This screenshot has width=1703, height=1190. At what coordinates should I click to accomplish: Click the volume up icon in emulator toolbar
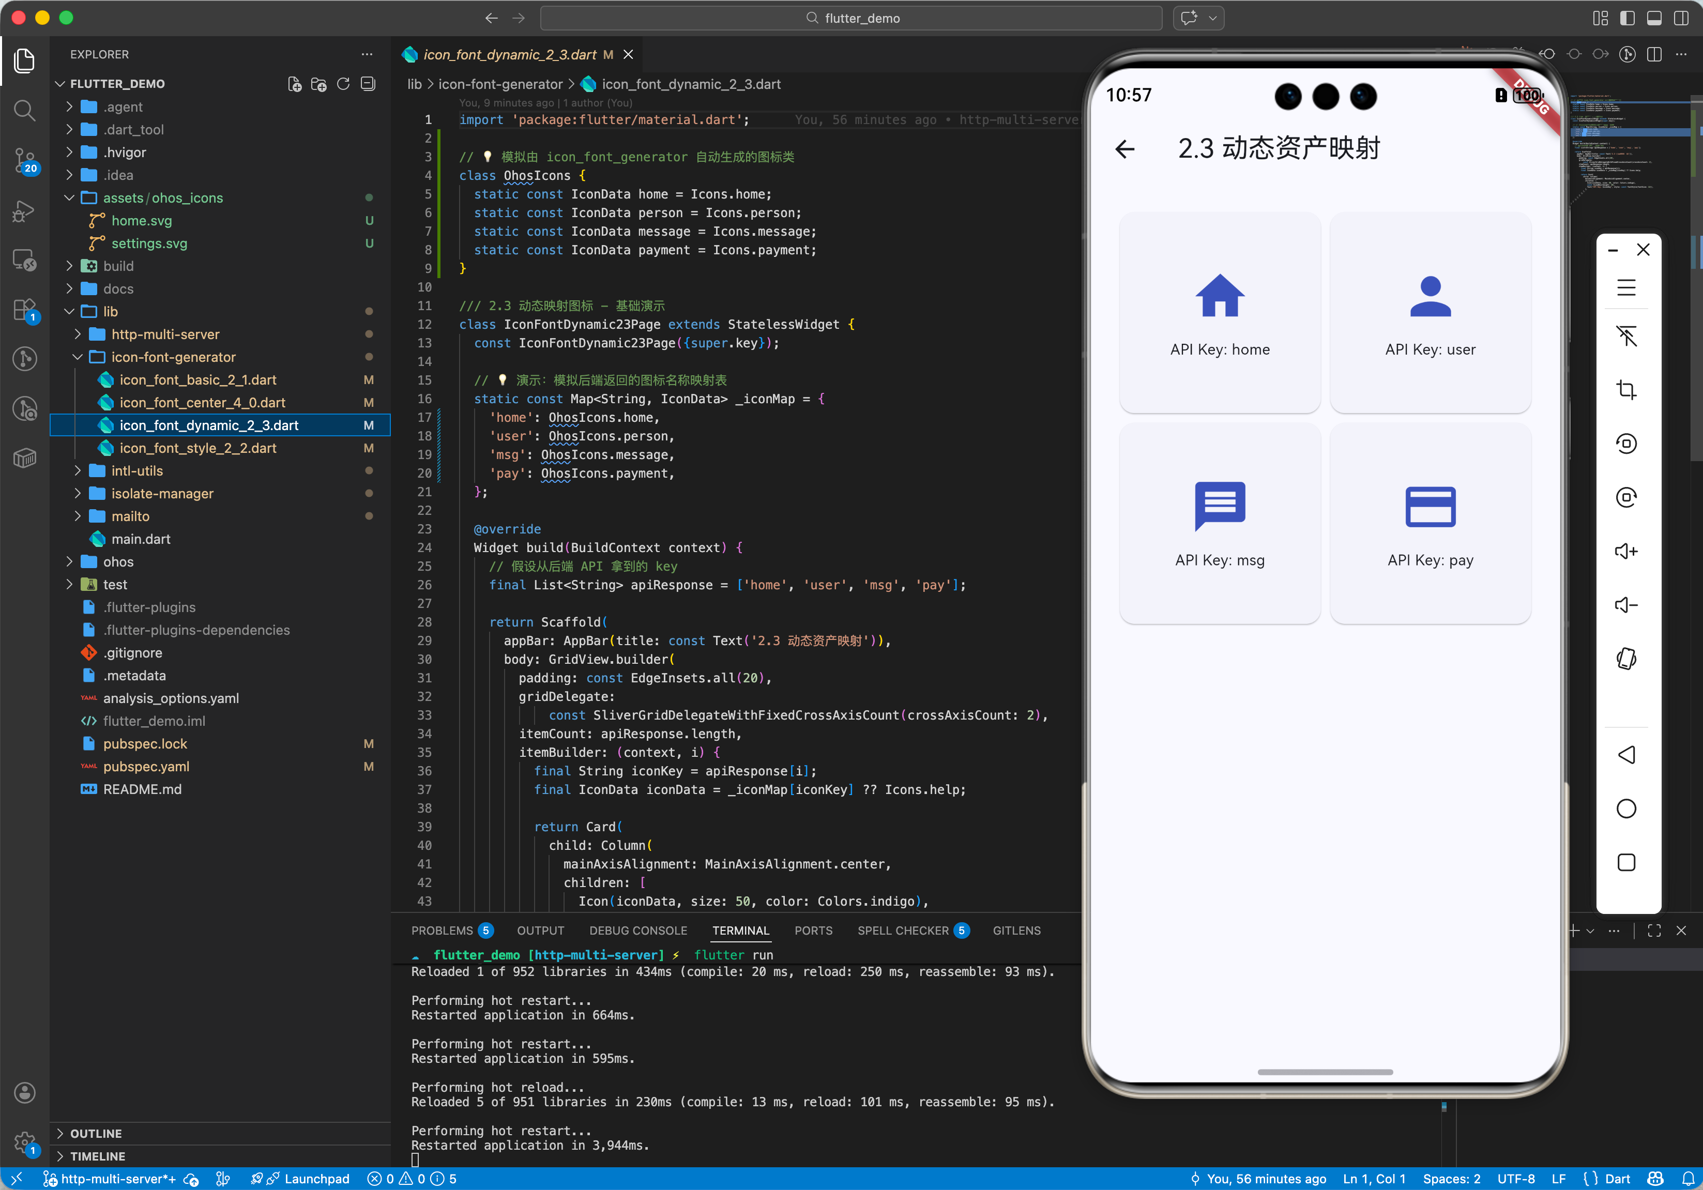(1626, 551)
